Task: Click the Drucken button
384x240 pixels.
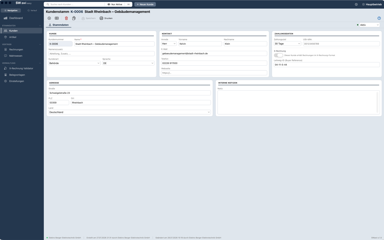Action: [106, 18]
